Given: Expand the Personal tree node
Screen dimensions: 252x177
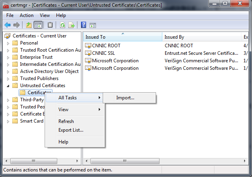Looking at the screenshot, I should [8, 43].
